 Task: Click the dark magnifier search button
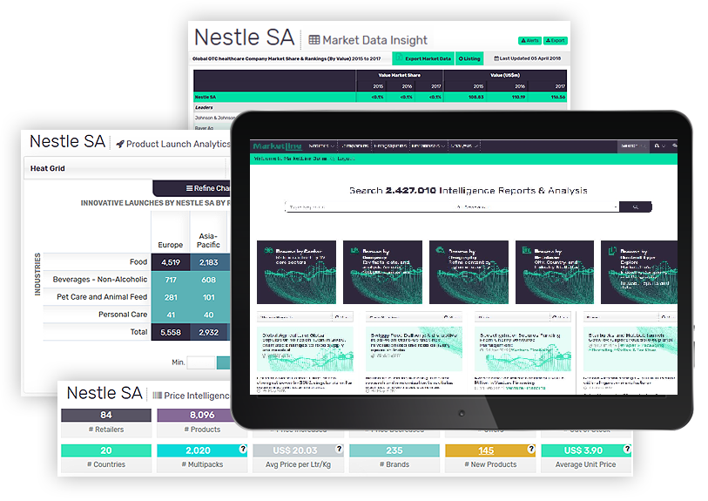click(x=636, y=206)
